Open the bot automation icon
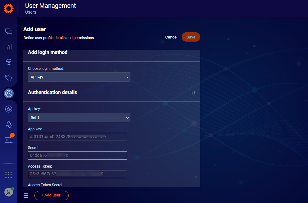308x203 pixels. pos(9,109)
